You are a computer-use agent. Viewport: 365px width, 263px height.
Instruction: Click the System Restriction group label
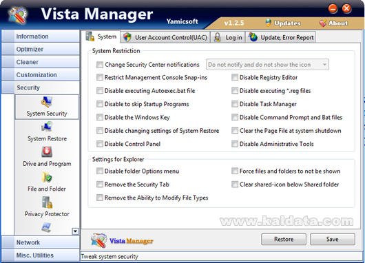coord(116,51)
